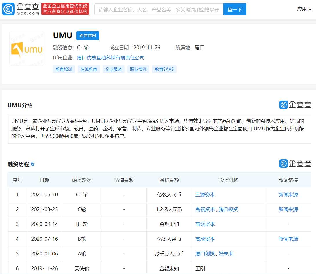Screen dimensions: 316x274
Task: Click the 查看官网 button
Action: click(x=88, y=35)
